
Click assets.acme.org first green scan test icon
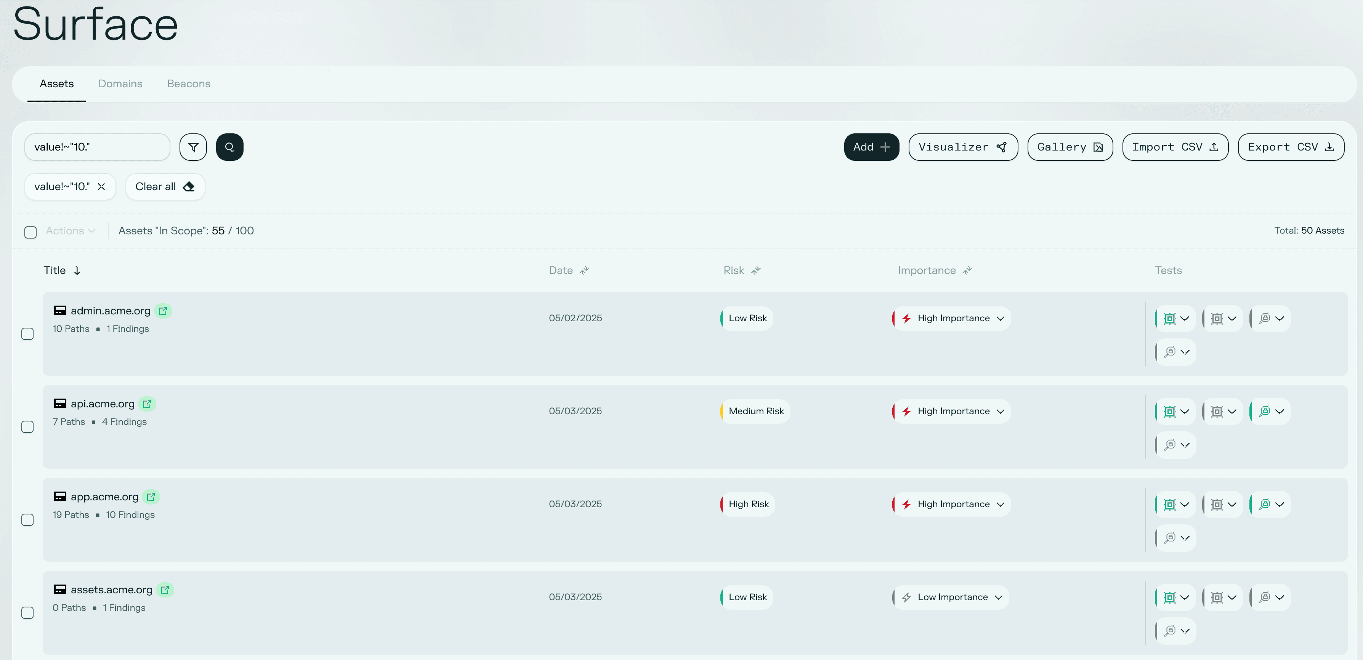(1170, 598)
